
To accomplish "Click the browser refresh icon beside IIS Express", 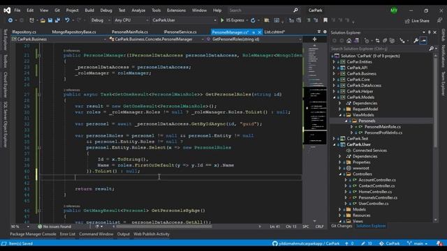I will click(253, 20).
